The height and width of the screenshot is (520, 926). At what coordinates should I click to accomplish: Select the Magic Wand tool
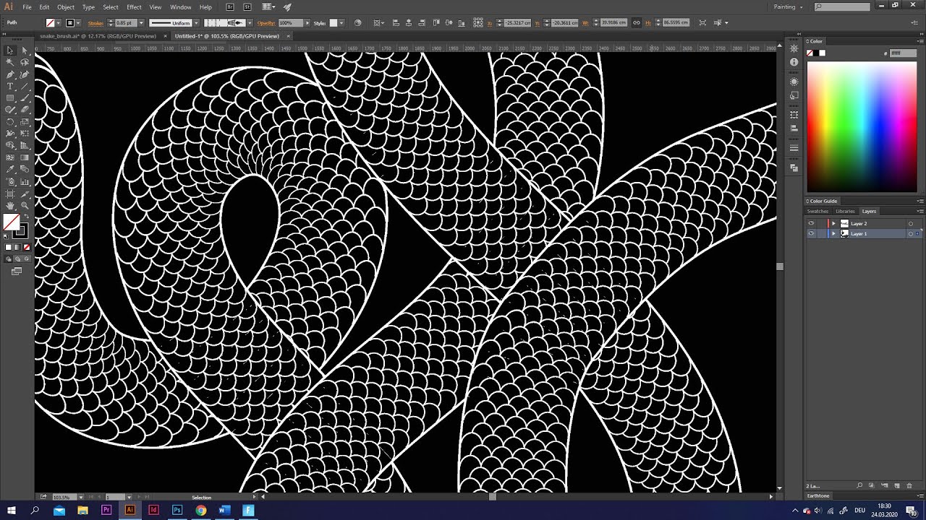click(10, 63)
